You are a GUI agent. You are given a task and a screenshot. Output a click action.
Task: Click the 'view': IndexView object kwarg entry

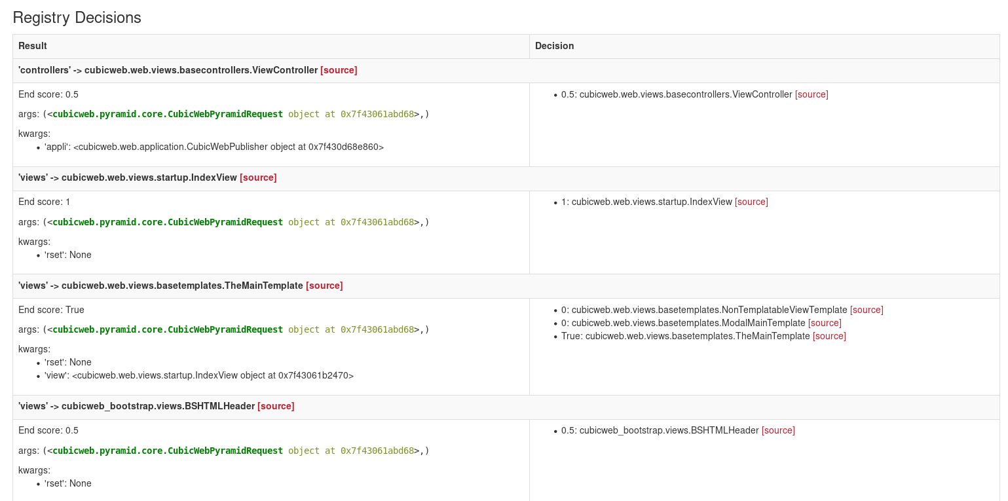(199, 375)
